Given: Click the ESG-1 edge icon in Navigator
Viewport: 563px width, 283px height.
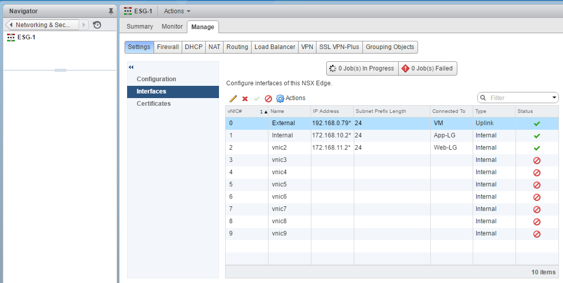Looking at the screenshot, I should click(11, 37).
